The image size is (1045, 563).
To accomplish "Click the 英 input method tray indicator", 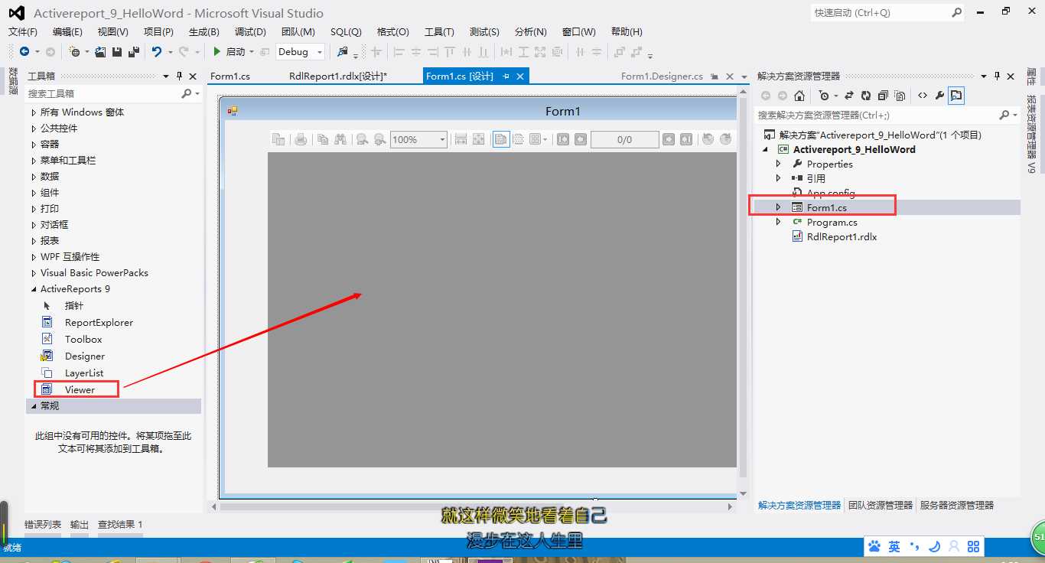I will pyautogui.click(x=894, y=546).
